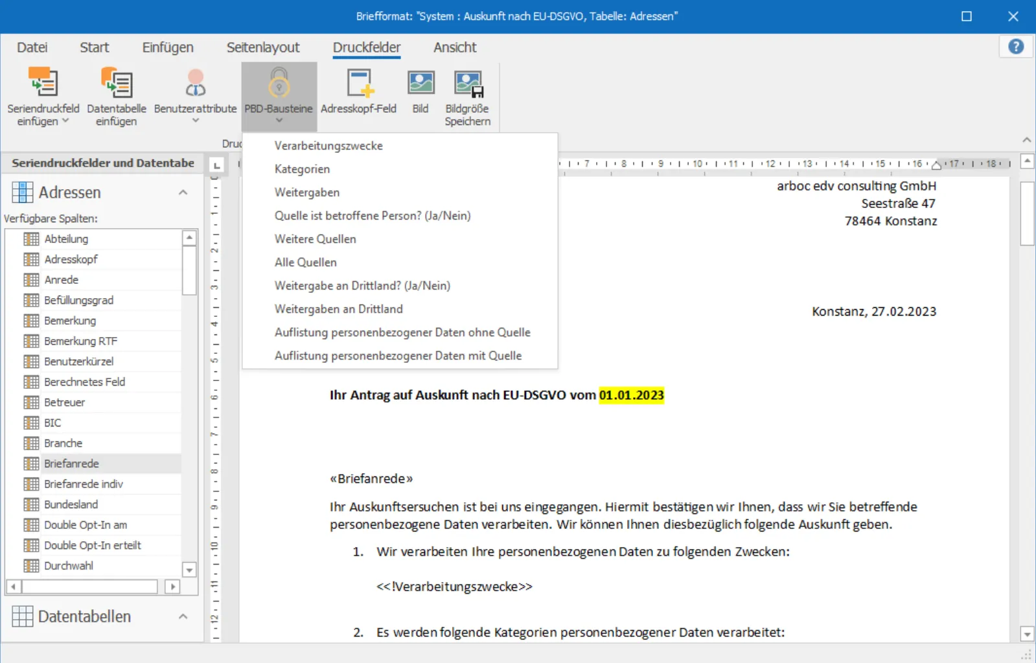This screenshot has height=663, width=1036.
Task: Choose Weitergaben an Drittland entry
Action: 400,309
